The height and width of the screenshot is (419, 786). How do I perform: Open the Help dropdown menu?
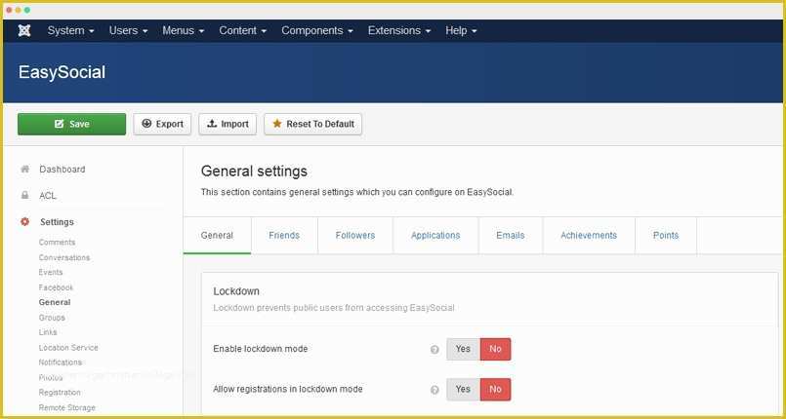click(461, 30)
